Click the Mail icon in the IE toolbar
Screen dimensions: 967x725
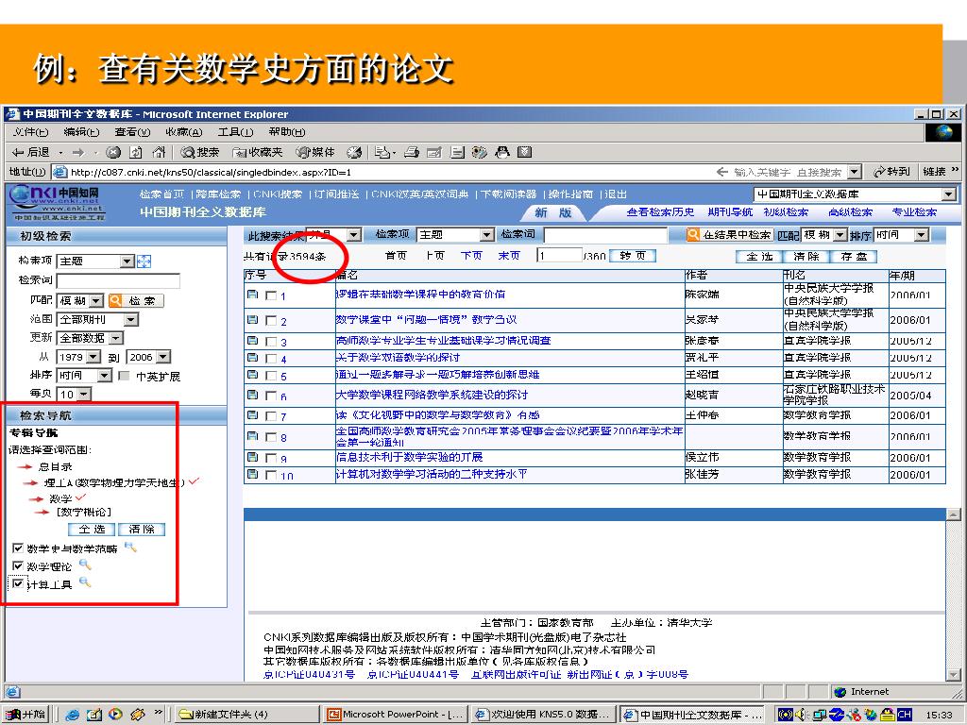point(383,152)
